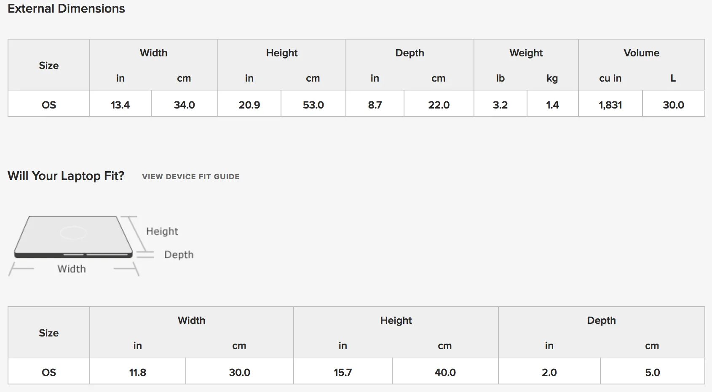Click the 11.8 inch laptop width cell

tap(138, 372)
